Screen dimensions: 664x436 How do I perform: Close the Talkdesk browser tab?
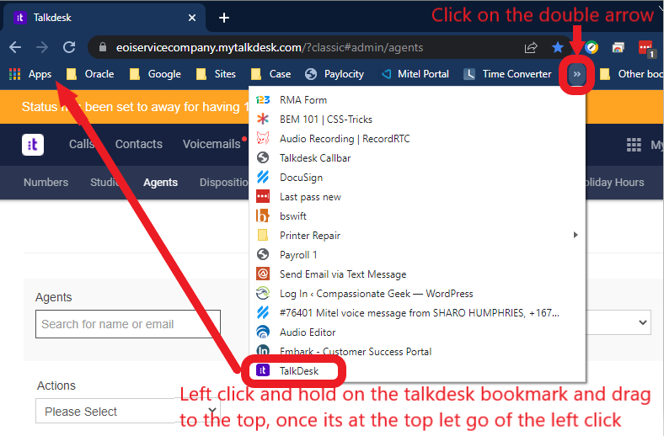coord(192,18)
